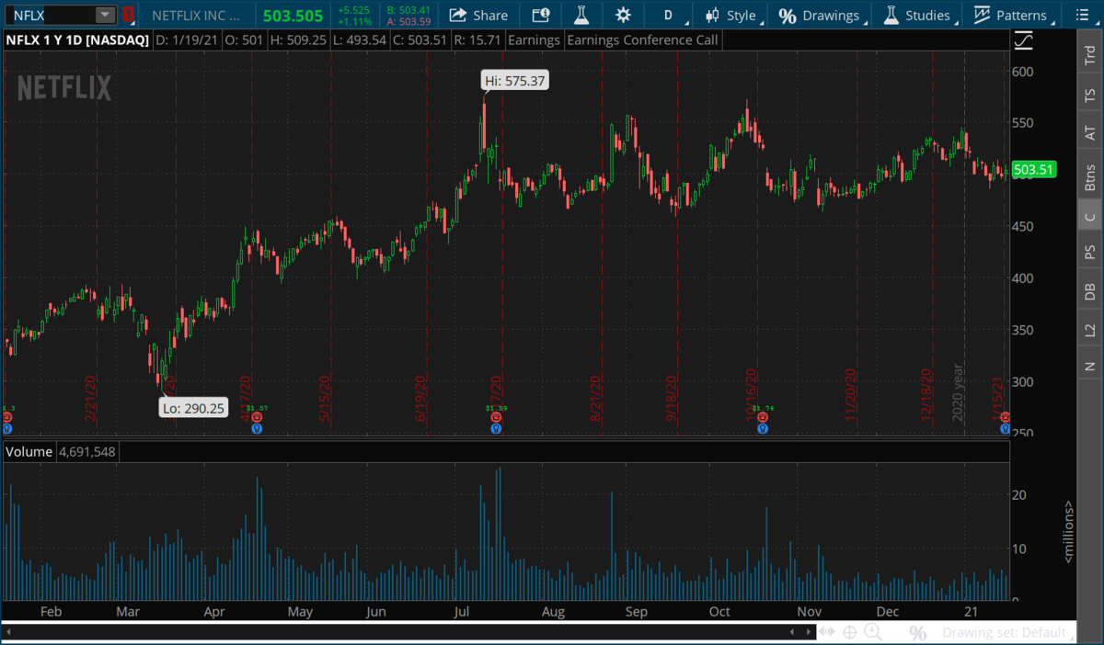The image size is (1104, 645).
Task: Open the Drawings menu
Action: [819, 15]
